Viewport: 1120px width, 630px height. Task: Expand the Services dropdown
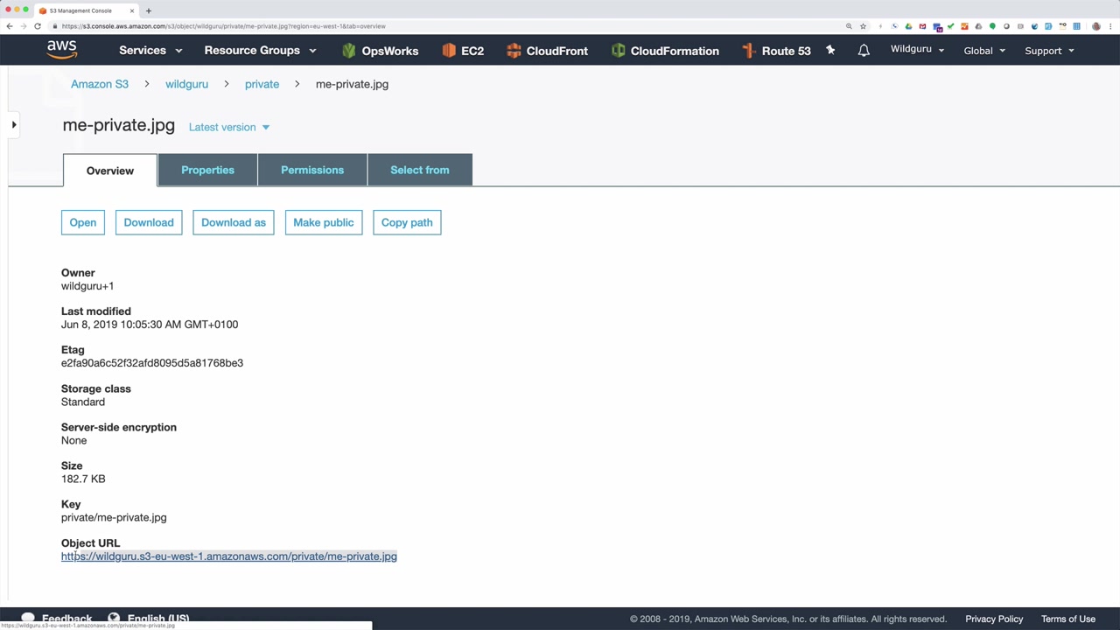pos(150,51)
